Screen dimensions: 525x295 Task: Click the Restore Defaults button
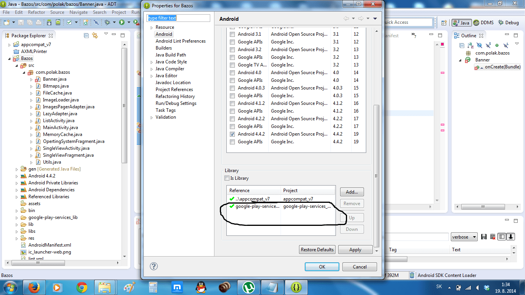click(x=317, y=249)
